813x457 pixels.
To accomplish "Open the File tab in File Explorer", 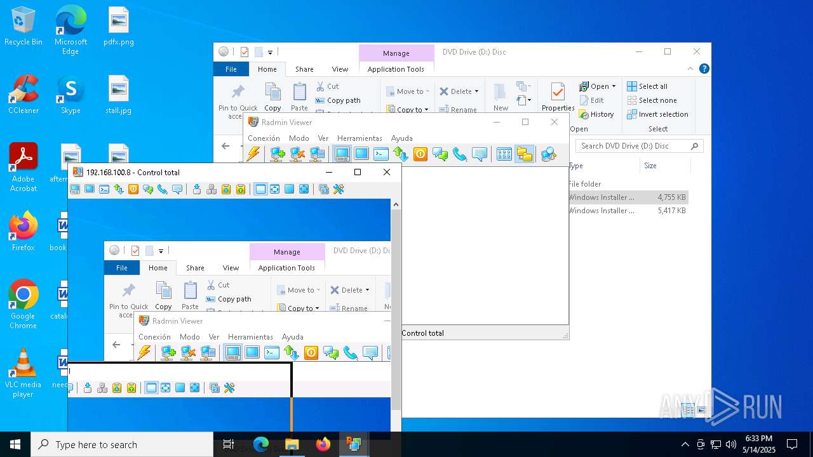I will (231, 69).
